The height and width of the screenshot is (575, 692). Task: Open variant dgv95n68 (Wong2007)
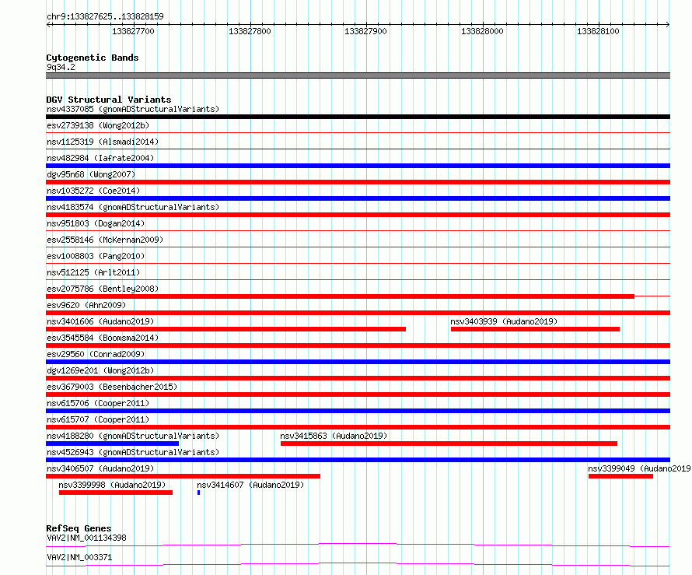(91, 174)
